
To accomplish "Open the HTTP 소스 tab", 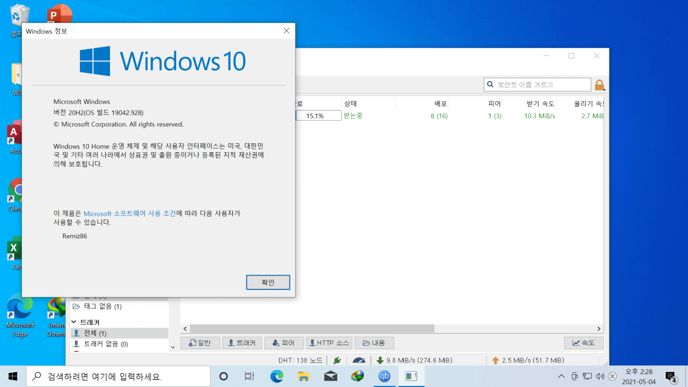I will tap(329, 343).
